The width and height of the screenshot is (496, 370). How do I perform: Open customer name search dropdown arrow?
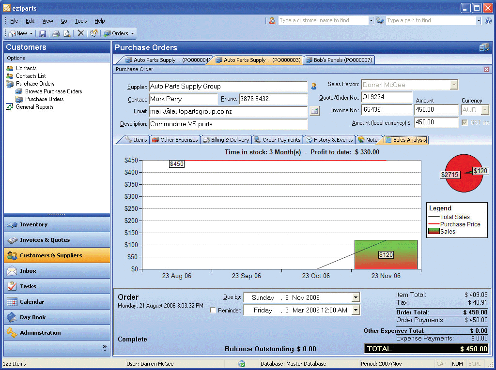click(371, 20)
